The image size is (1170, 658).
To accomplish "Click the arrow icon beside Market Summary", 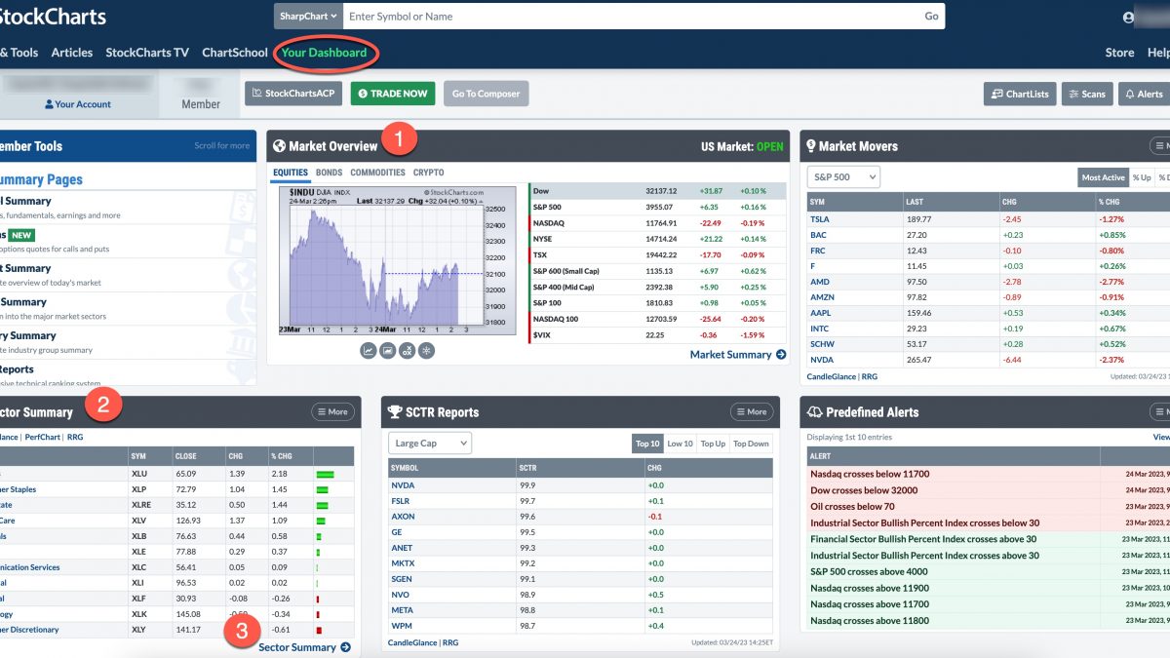I will point(781,355).
